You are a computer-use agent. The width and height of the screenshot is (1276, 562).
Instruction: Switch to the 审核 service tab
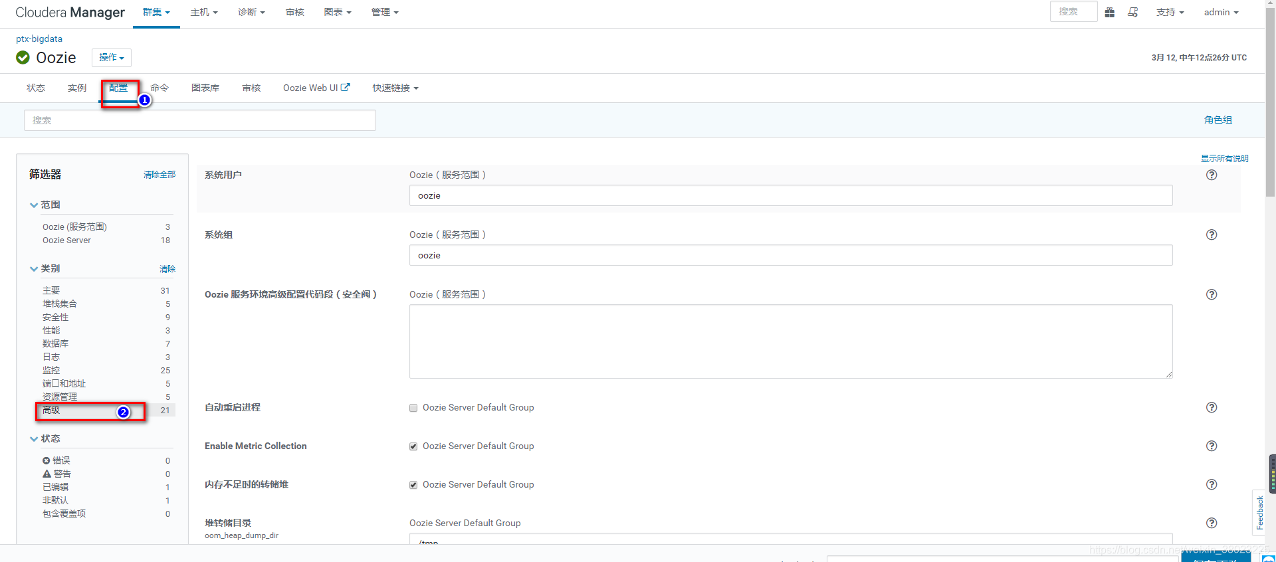tap(251, 88)
